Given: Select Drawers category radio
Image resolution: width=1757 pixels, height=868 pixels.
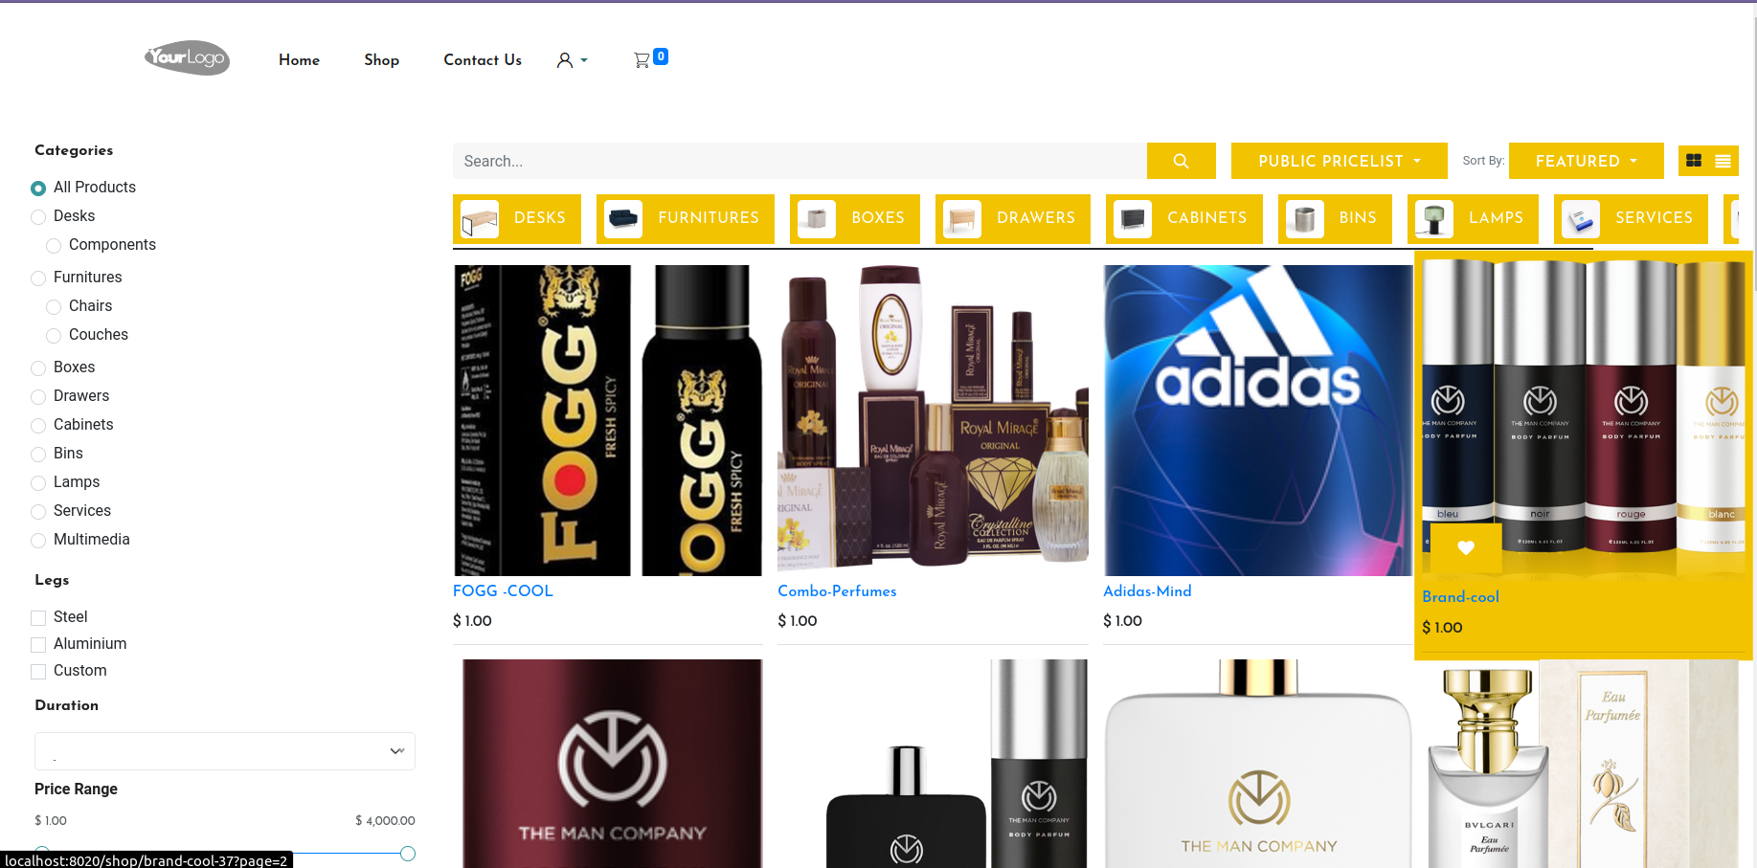Looking at the screenshot, I should point(38,397).
